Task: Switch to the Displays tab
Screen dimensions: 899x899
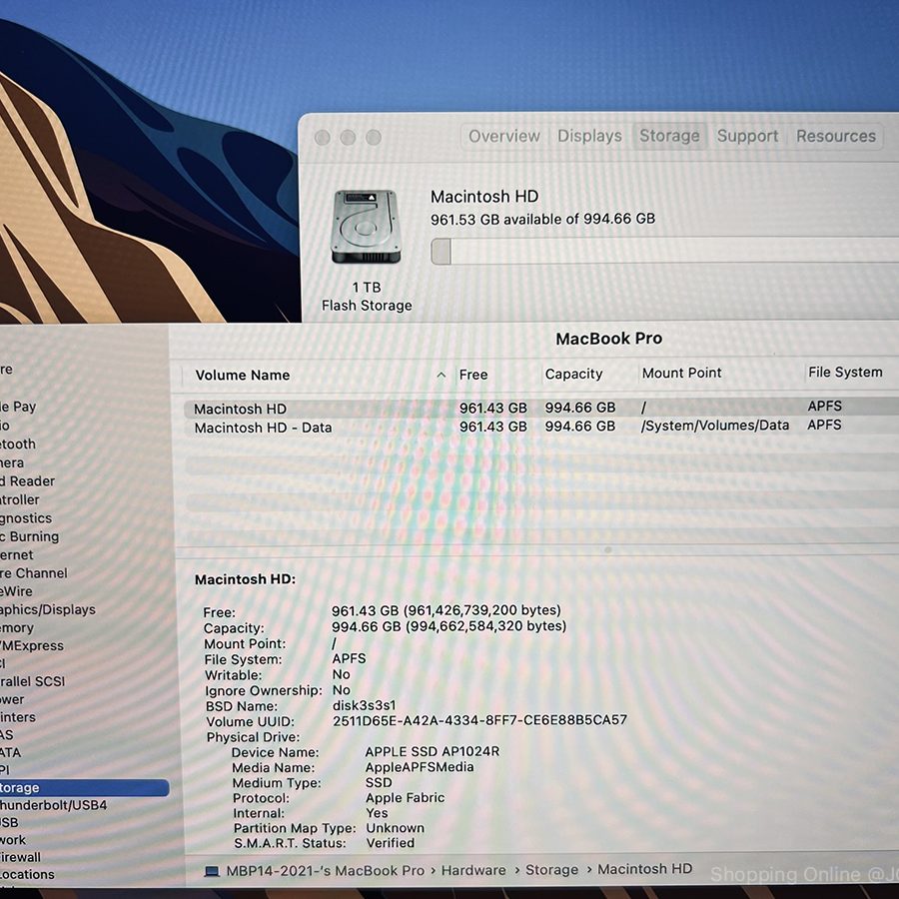Action: [589, 137]
